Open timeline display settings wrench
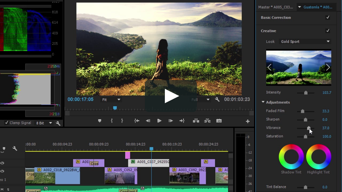The height and width of the screenshot is (192, 342). (15, 149)
